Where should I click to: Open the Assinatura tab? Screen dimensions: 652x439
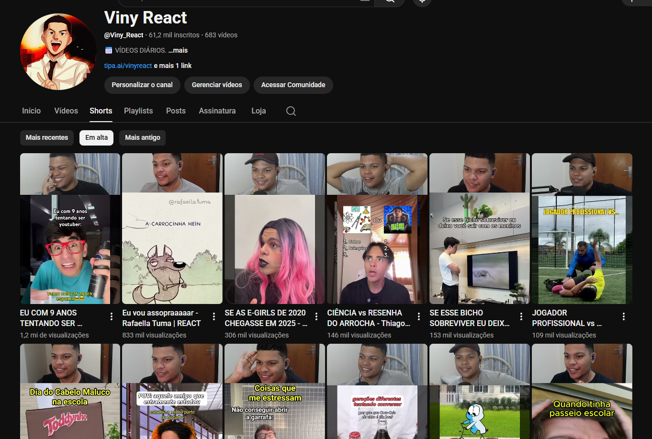point(217,111)
